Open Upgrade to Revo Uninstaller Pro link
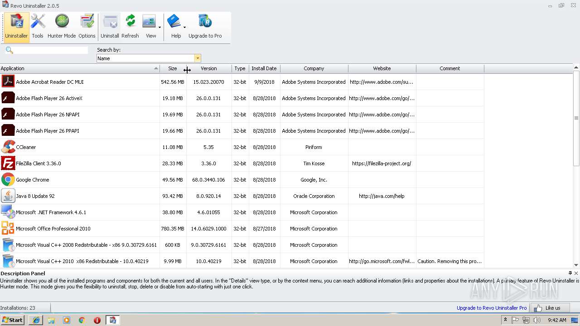The height and width of the screenshot is (326, 580). 492,308
